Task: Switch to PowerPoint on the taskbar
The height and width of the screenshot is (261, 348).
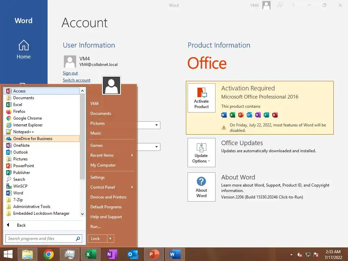Action: pyautogui.click(x=154, y=254)
